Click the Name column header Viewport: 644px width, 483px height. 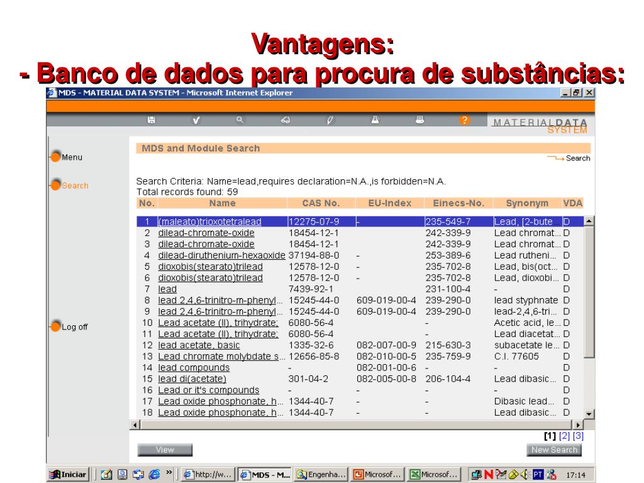click(x=222, y=203)
